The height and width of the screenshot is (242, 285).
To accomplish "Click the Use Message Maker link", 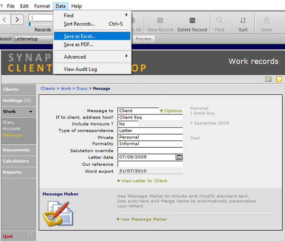I will coord(142,219).
